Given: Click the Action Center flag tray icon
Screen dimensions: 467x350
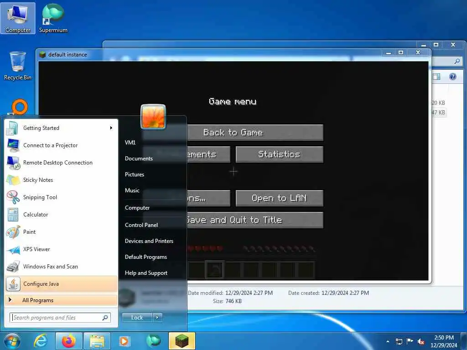Looking at the screenshot, I should click(x=410, y=341).
